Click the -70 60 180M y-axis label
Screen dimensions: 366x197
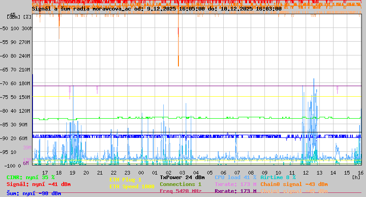pos(19,83)
